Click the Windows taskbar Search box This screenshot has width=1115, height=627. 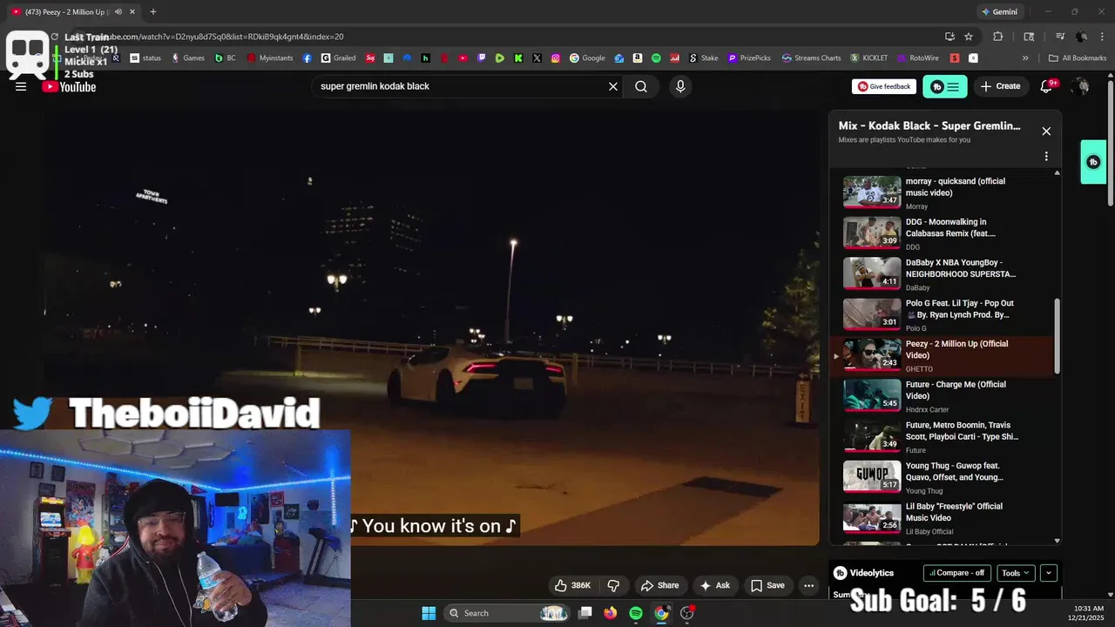click(x=509, y=613)
